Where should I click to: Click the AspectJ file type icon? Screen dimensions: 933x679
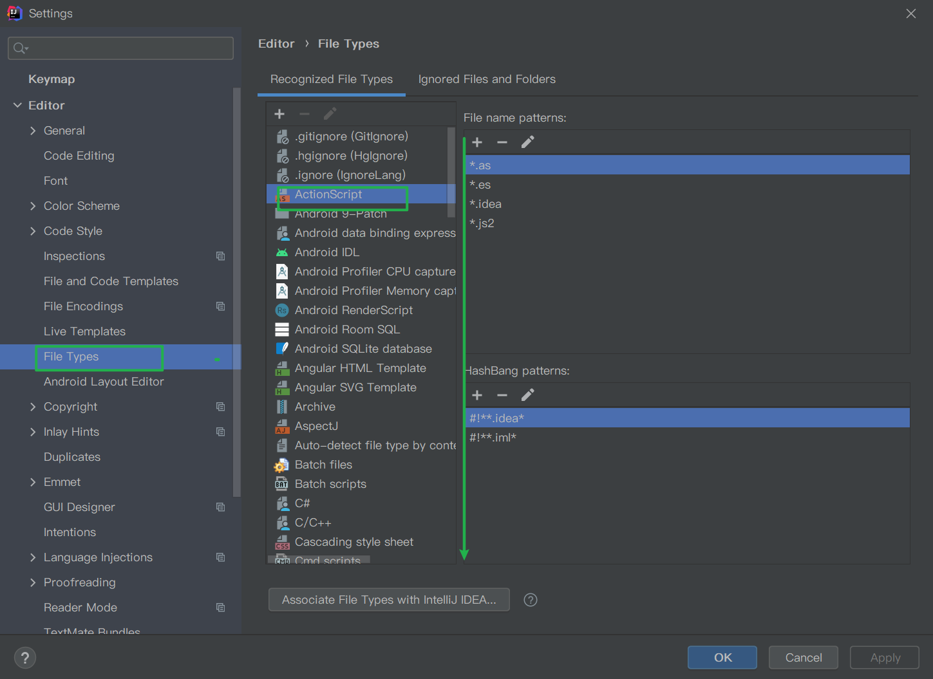[282, 426]
